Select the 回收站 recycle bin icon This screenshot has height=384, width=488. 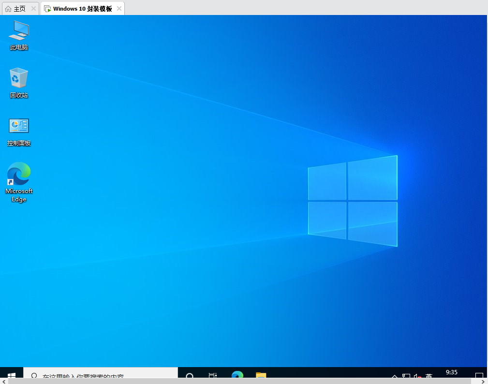(x=19, y=83)
